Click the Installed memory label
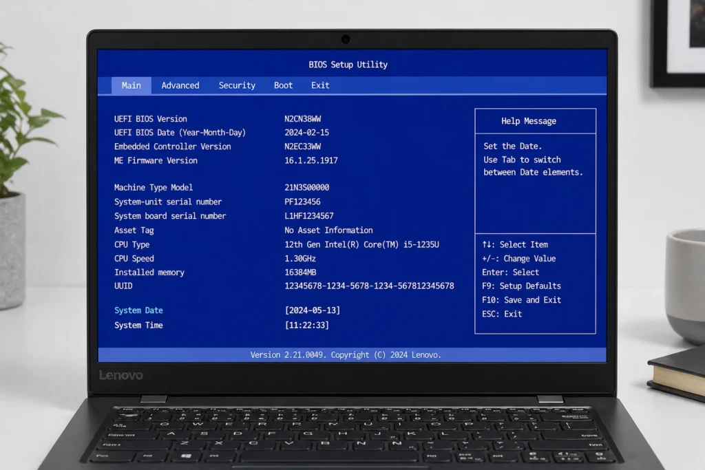 tap(149, 273)
